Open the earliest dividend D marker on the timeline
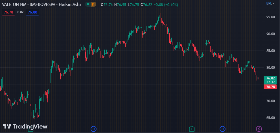Image resolution: width=280 pixels, height=133 pixels. (93, 129)
